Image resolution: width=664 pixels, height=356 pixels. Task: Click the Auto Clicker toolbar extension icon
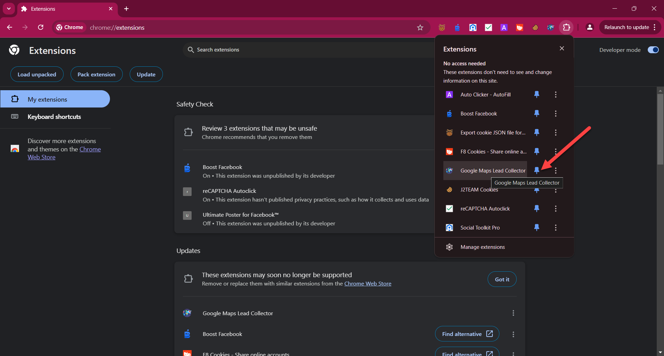click(x=504, y=28)
